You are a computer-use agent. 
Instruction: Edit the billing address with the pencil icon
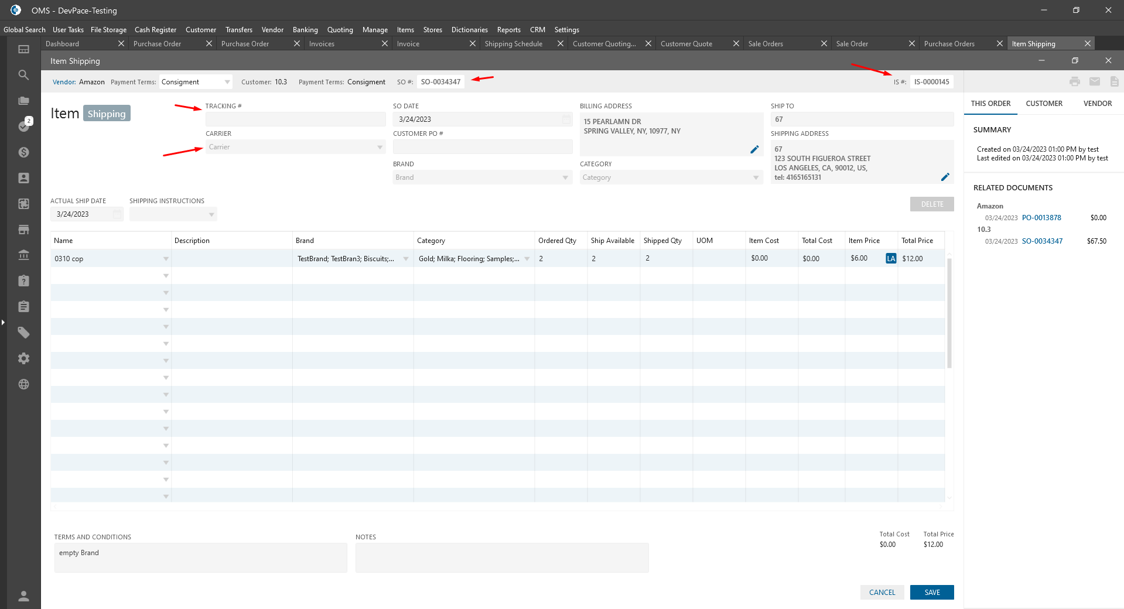tap(754, 149)
